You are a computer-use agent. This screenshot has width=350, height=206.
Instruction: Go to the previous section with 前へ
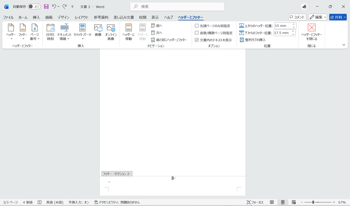(157, 26)
